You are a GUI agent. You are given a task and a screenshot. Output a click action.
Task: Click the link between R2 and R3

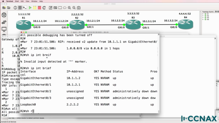tap(105, 25)
